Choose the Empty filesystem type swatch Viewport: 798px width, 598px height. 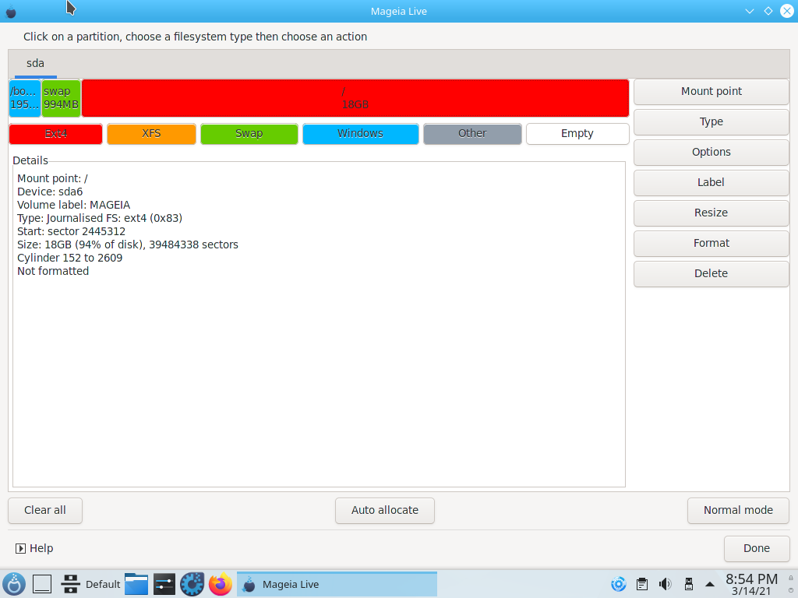click(577, 134)
